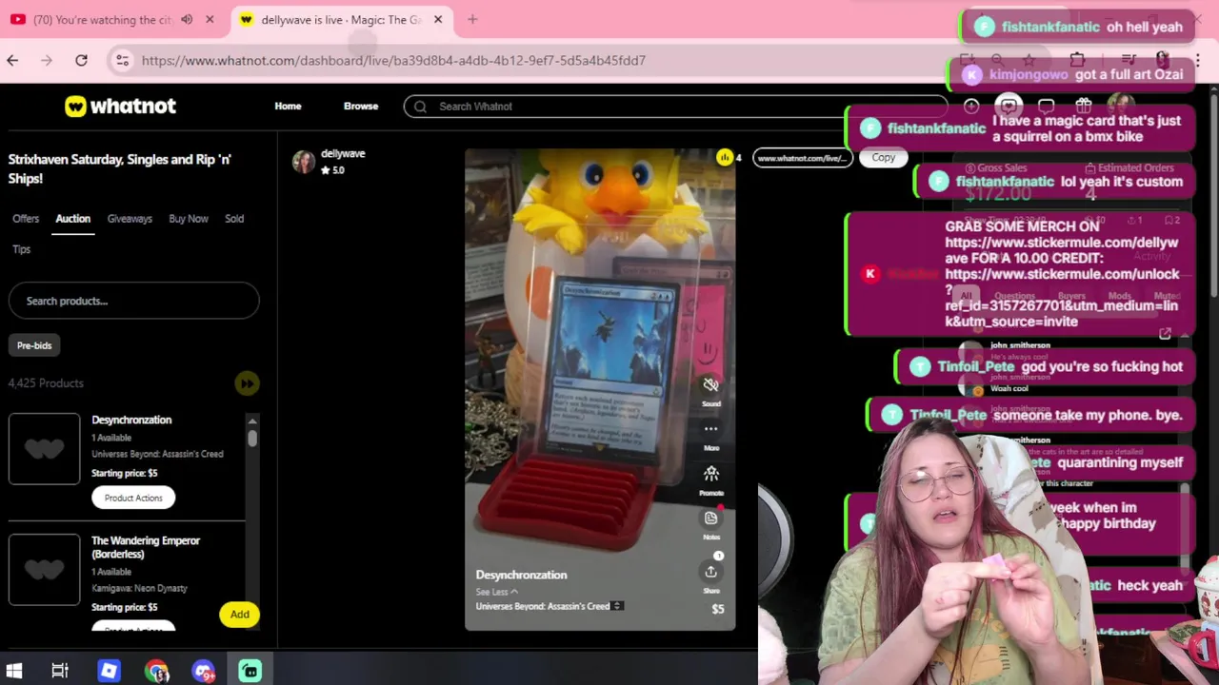Go to Browse in Whatnot navigation

[x=361, y=107]
